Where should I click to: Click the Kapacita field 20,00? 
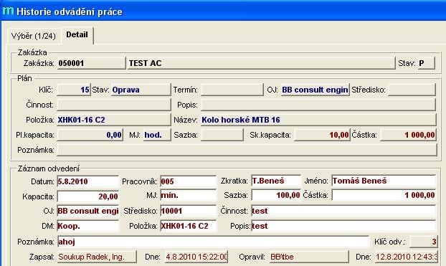point(88,196)
